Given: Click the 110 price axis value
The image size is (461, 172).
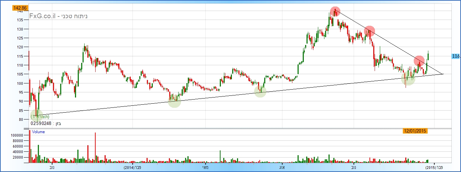Looking at the screenshot, I should tap(20, 65).
